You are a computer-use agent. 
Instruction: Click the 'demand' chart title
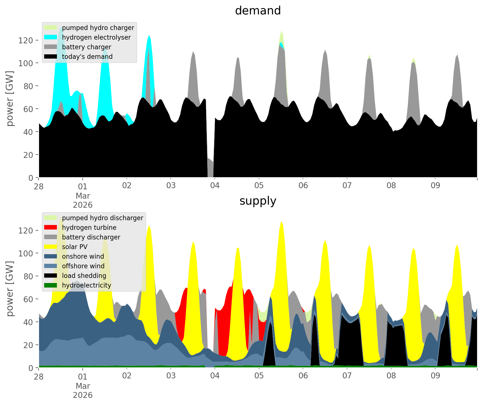point(258,11)
